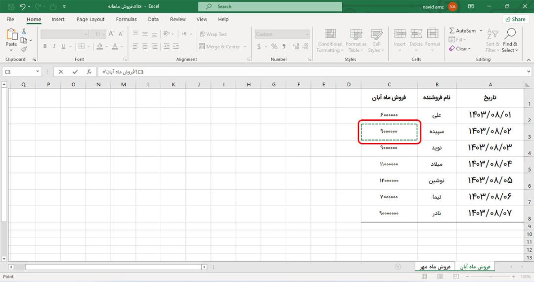Switch to the Page Layout tab
Screen dimensions: 534x282
click(x=90, y=19)
